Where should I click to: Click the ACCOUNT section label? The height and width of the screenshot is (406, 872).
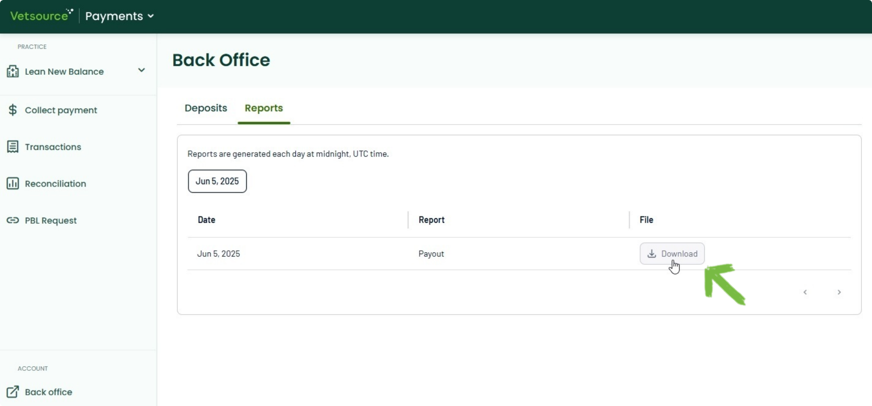(32, 368)
